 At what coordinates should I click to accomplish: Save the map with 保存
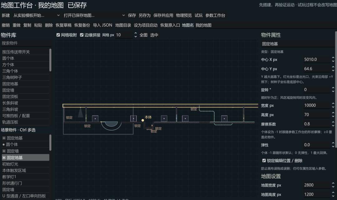click(x=132, y=16)
